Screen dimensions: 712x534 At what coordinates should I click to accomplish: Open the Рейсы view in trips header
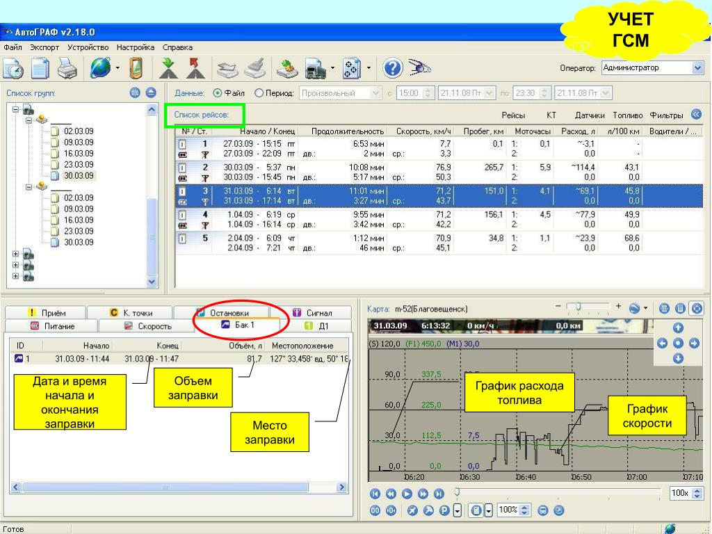(513, 115)
